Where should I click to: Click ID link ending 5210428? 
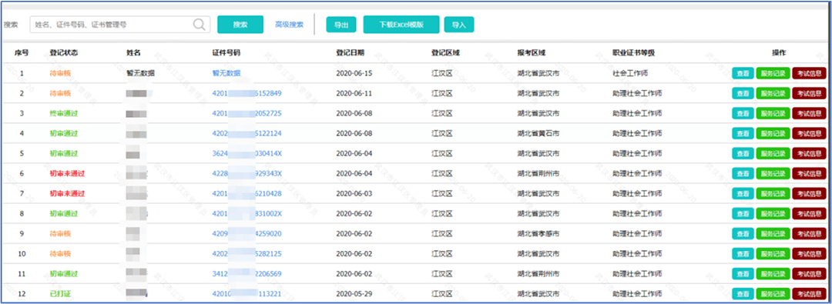coord(247,194)
